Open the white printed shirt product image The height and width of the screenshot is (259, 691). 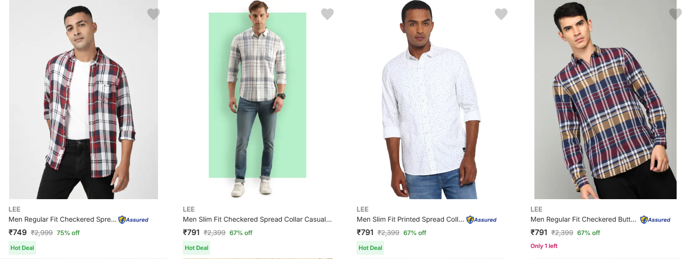(x=431, y=101)
